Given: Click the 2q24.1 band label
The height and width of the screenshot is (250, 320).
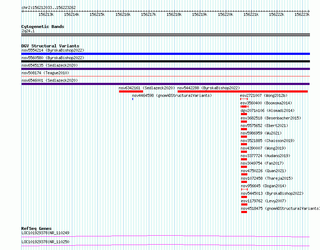Looking at the screenshot, I should 28,31.
